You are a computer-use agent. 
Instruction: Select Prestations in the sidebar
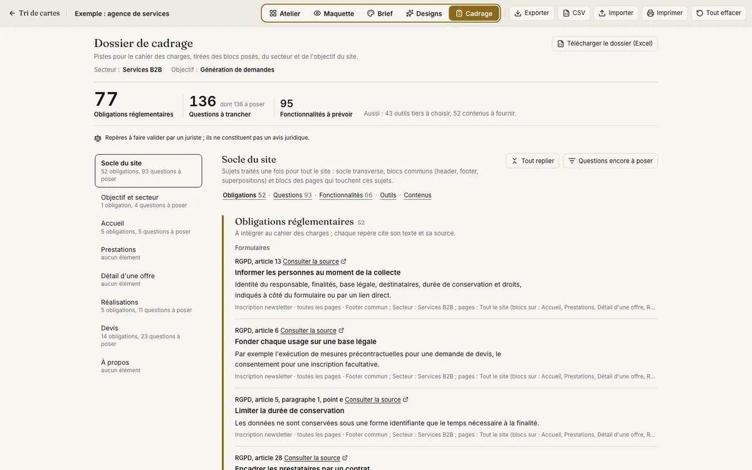pos(149,253)
